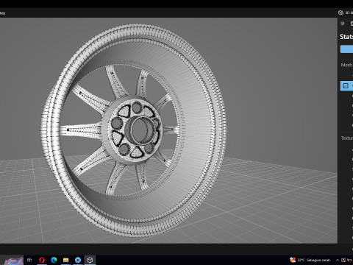The width and height of the screenshot is (353, 265).
Task: Open the Environment & Lighting sun icon tab
Action: 343,24
